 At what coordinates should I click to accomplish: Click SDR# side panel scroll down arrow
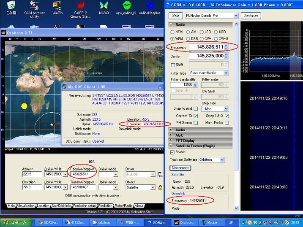(236, 208)
